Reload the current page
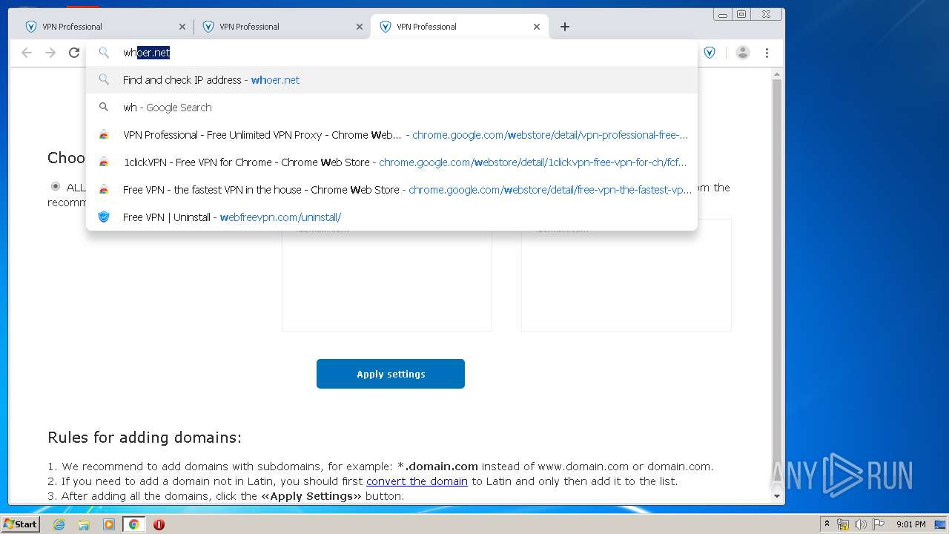 [x=74, y=53]
